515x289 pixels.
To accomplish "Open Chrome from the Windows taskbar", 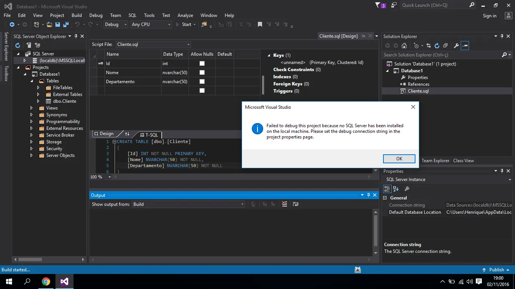I will (x=46, y=281).
